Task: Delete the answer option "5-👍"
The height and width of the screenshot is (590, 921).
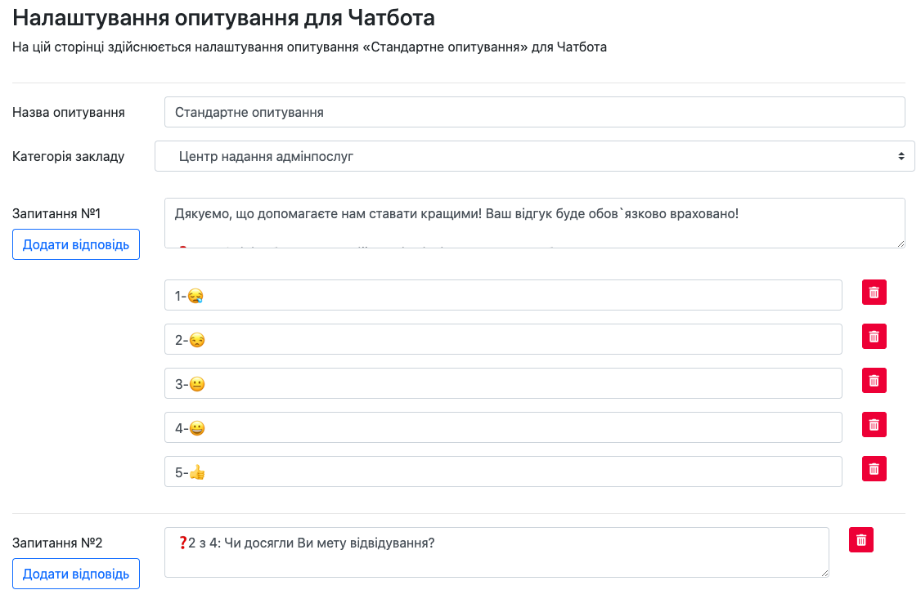Action: (x=874, y=469)
